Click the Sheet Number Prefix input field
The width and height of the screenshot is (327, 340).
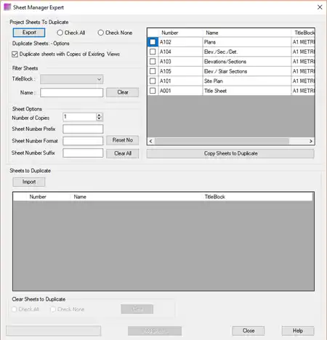(x=83, y=129)
